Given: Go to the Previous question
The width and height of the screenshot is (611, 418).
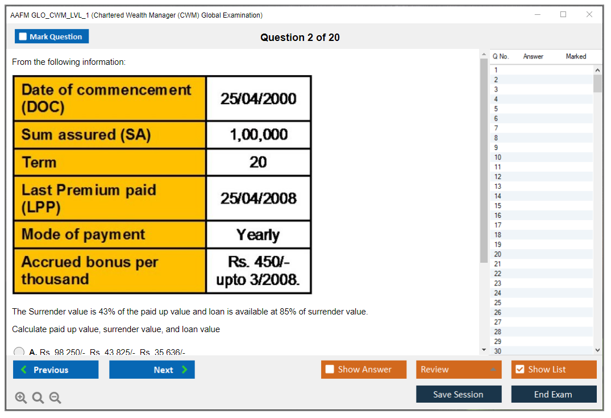Looking at the screenshot, I should [56, 370].
